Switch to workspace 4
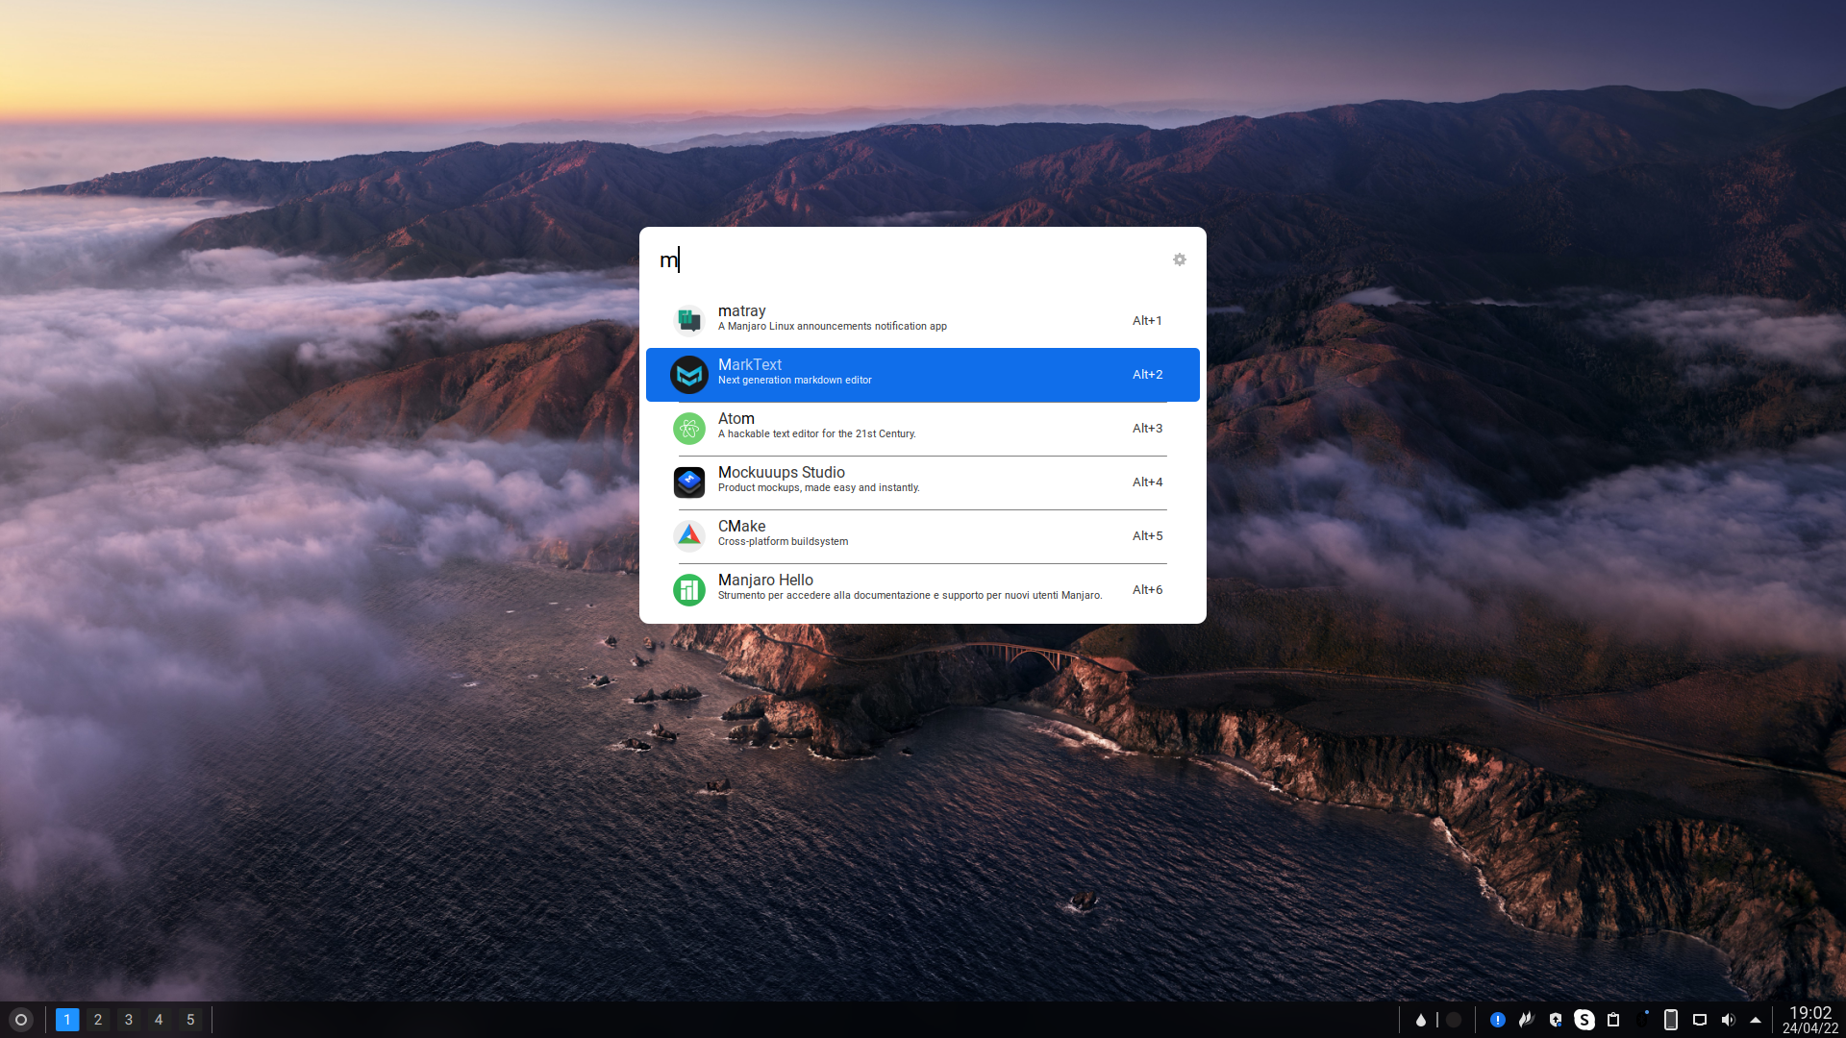Viewport: 1846px width, 1038px height. [x=160, y=1020]
